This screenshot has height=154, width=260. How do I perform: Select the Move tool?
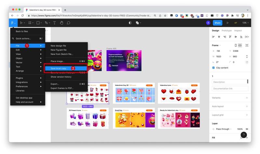pos(21,23)
